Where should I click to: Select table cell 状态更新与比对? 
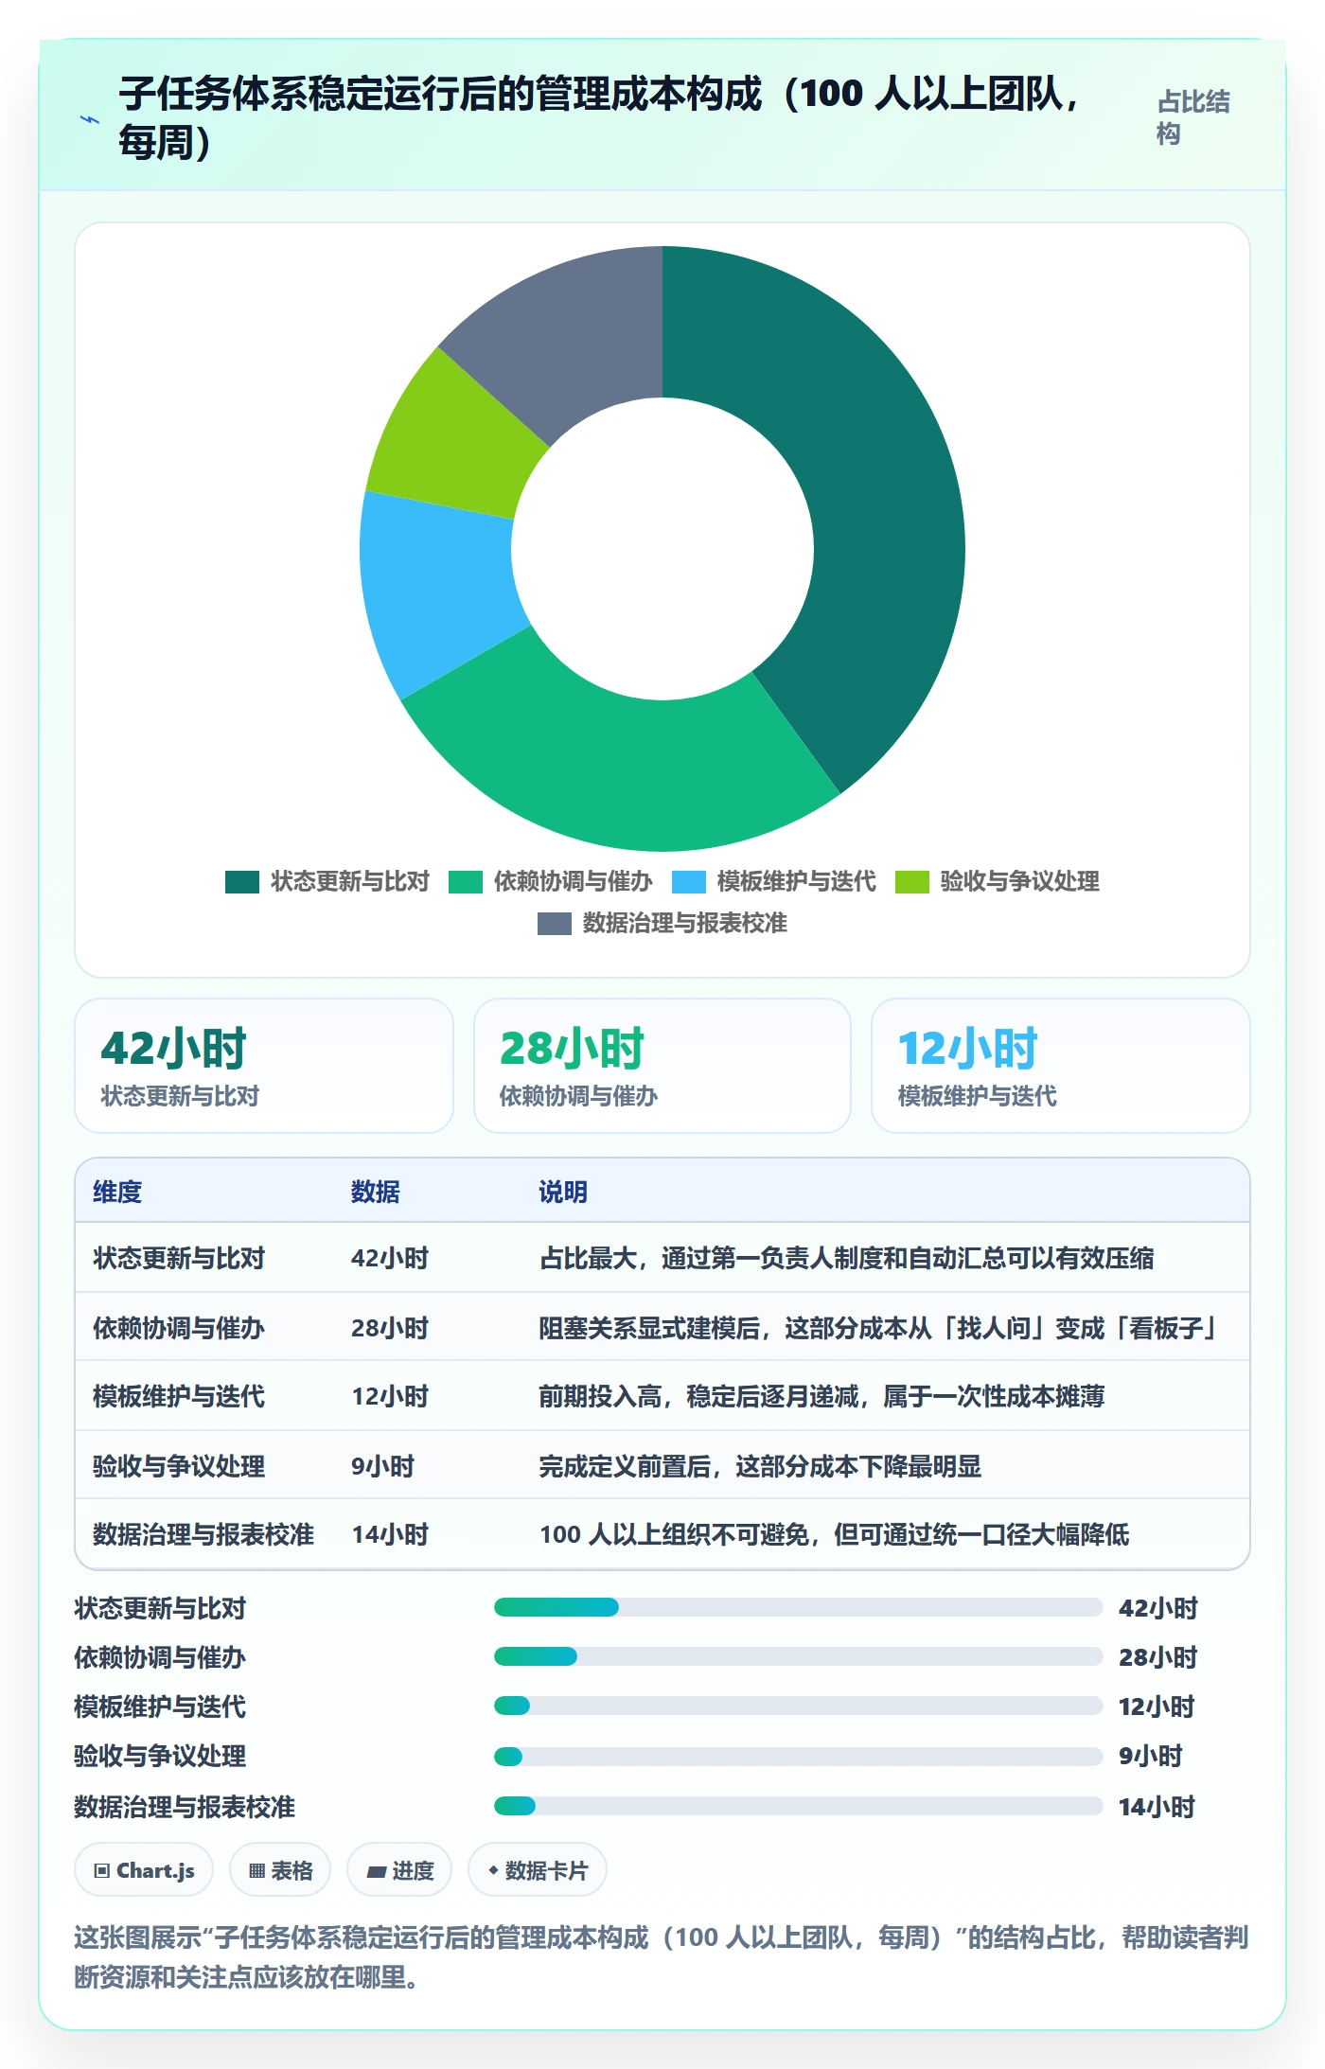tap(179, 1259)
